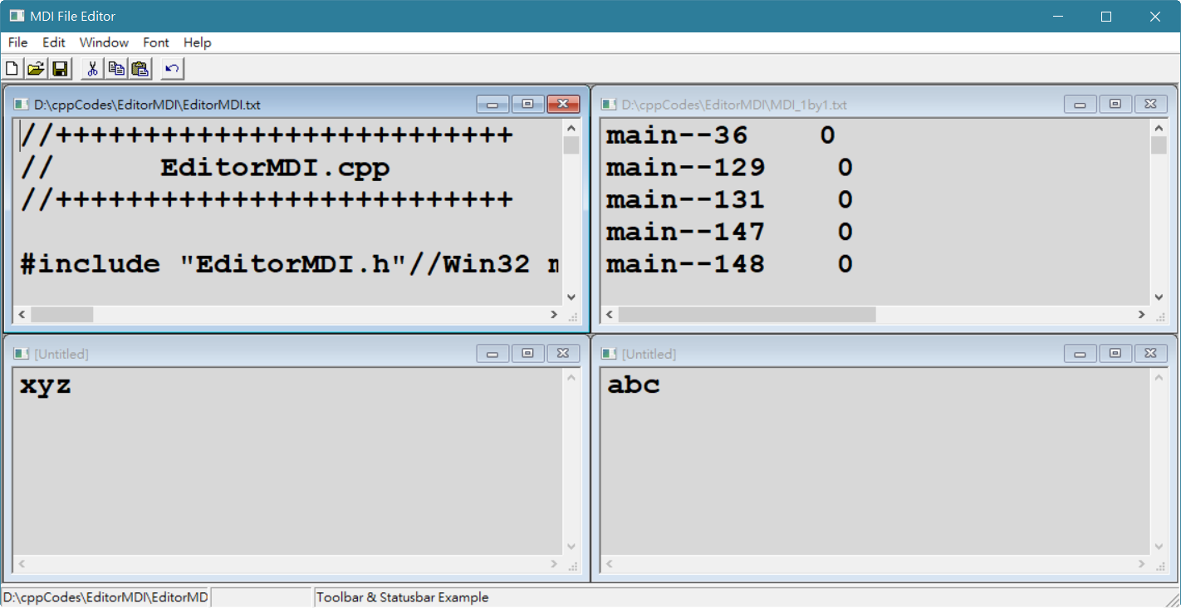1181x608 pixels.
Task: Open a file with the folder icon
Action: [36, 68]
